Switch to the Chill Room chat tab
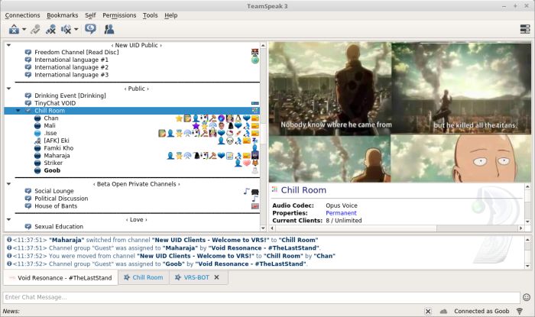Screen dimensions: 535x317 (144, 277)
